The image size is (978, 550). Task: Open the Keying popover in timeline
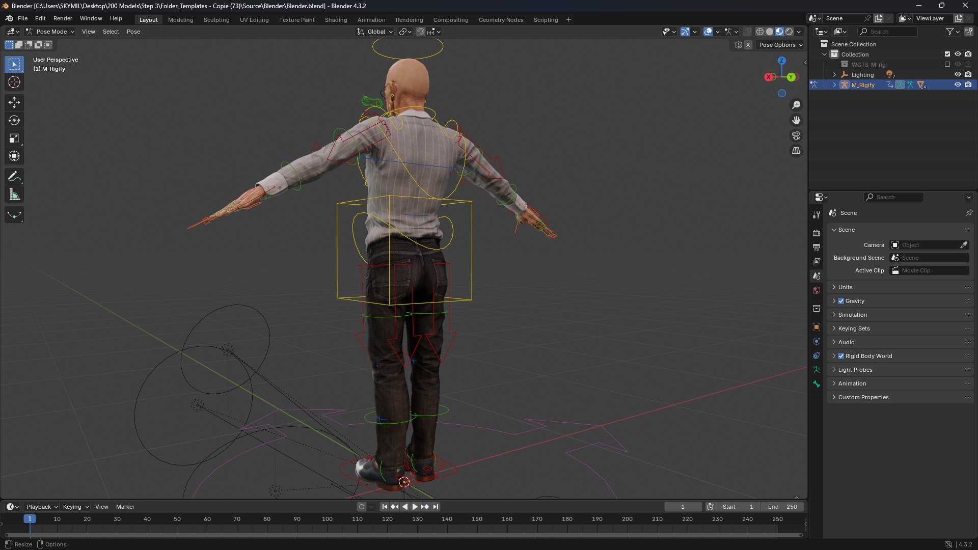tap(75, 507)
